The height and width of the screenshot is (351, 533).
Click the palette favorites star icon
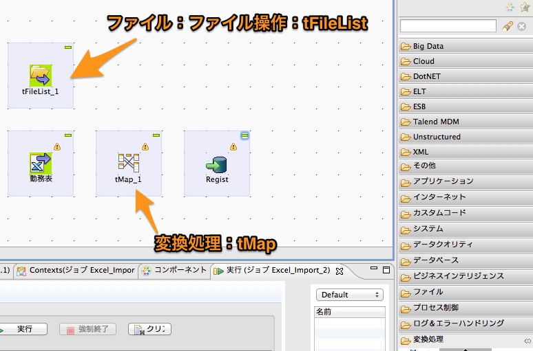tap(525, 7)
